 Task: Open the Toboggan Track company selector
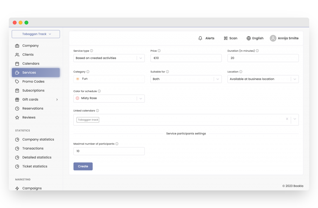36,34
